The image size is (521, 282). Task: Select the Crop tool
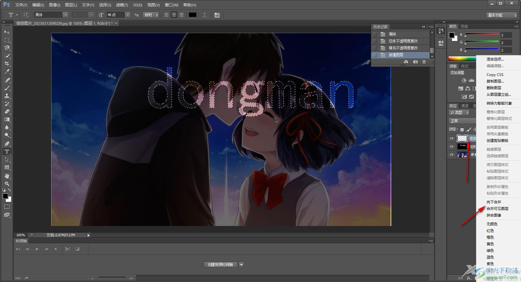7,64
